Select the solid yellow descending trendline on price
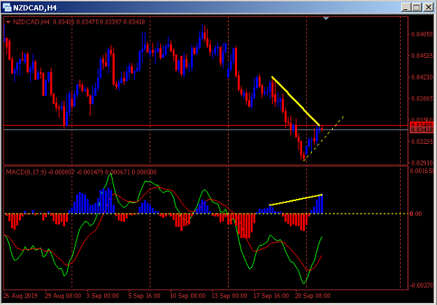Screen dimensions: 437x305 pyautogui.click(x=296, y=101)
